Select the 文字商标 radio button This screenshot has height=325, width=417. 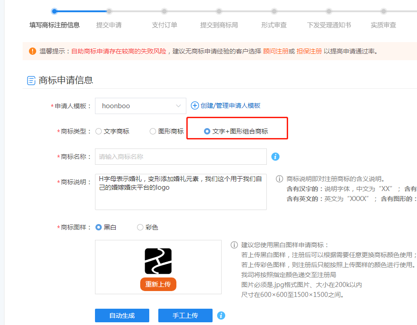[99, 131]
